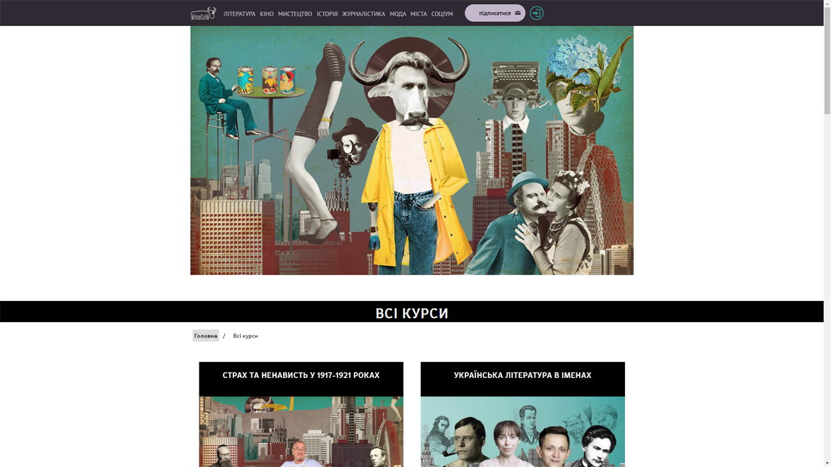
Task: Open the МІСТА section
Action: pyautogui.click(x=419, y=14)
